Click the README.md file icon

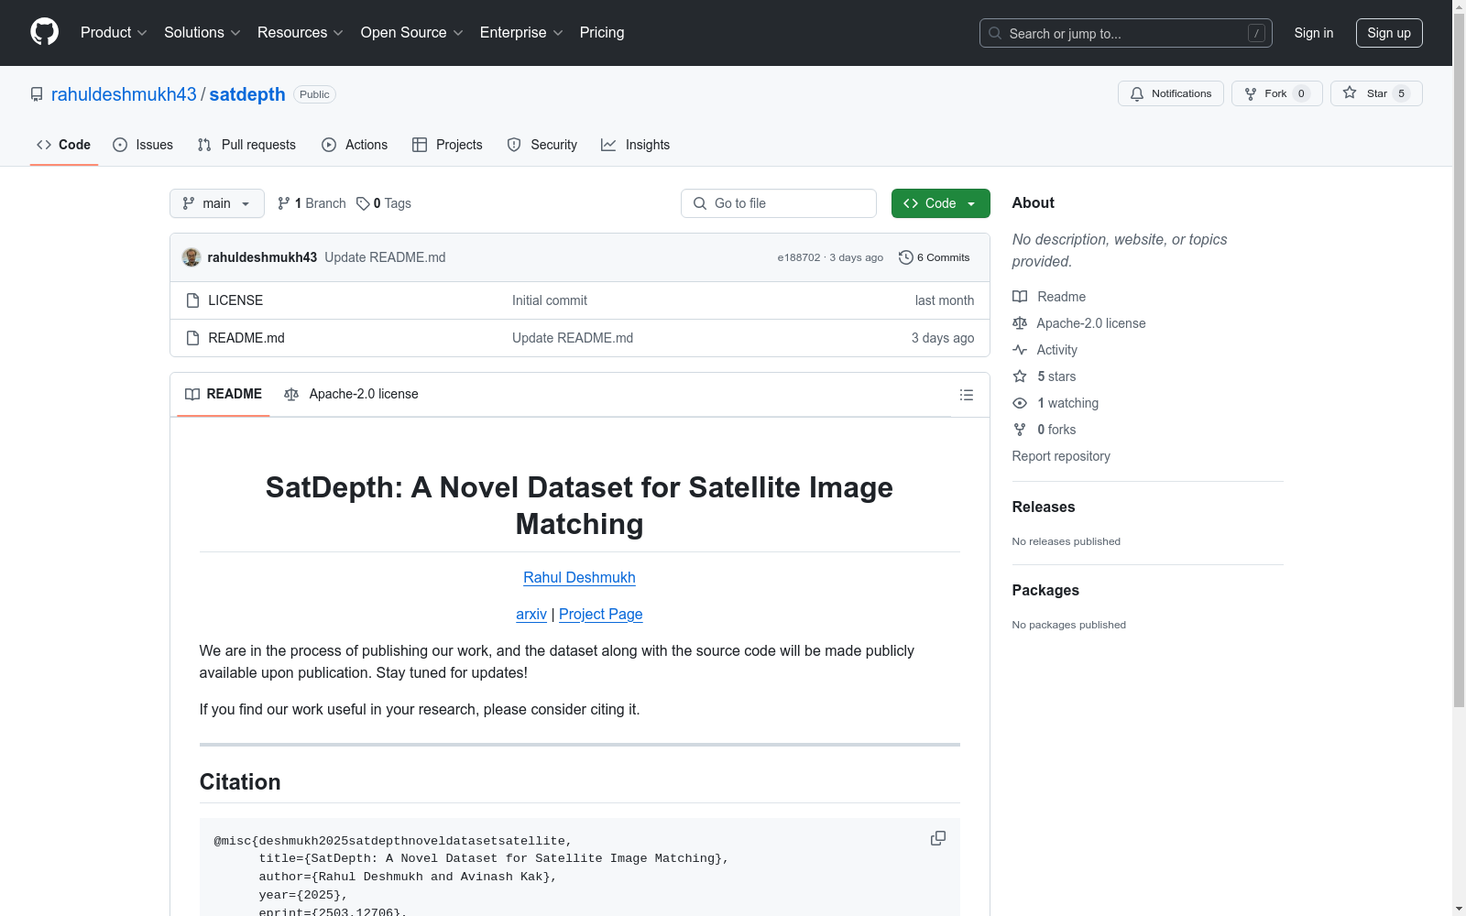192,338
